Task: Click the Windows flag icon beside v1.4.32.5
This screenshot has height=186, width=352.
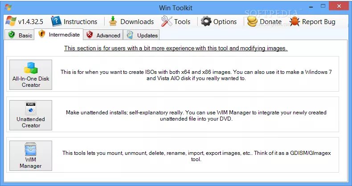Action: coord(11,21)
